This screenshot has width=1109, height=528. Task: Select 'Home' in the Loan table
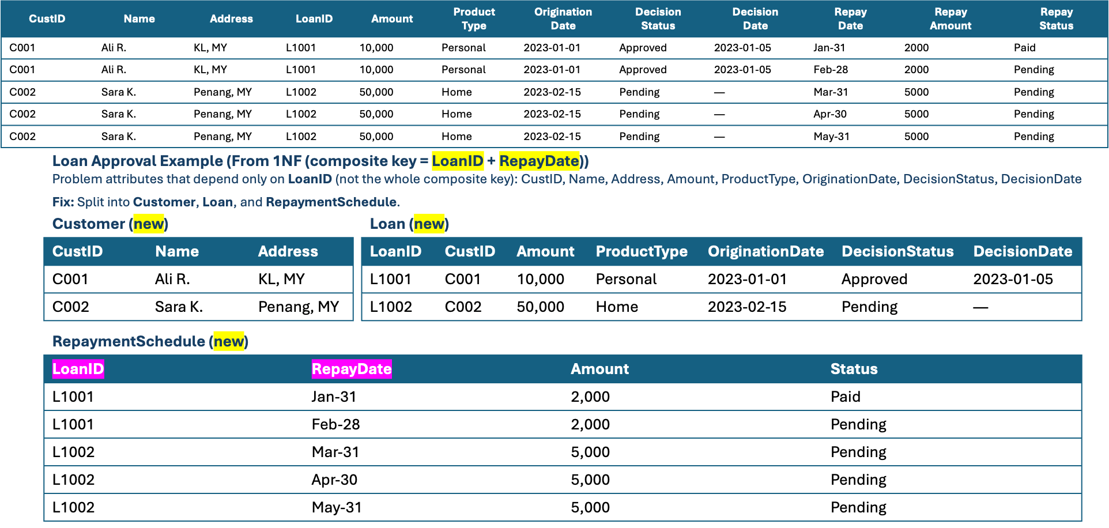click(617, 307)
